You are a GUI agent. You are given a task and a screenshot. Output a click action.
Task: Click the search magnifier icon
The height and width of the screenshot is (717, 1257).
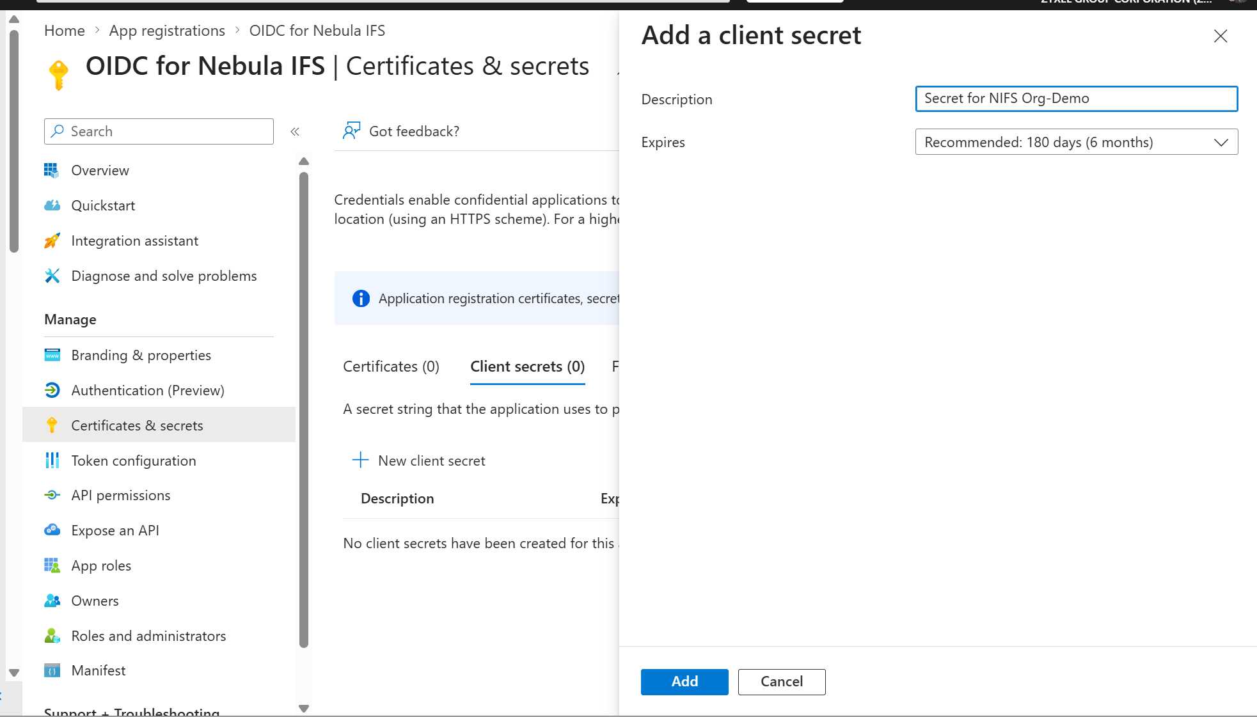(58, 131)
